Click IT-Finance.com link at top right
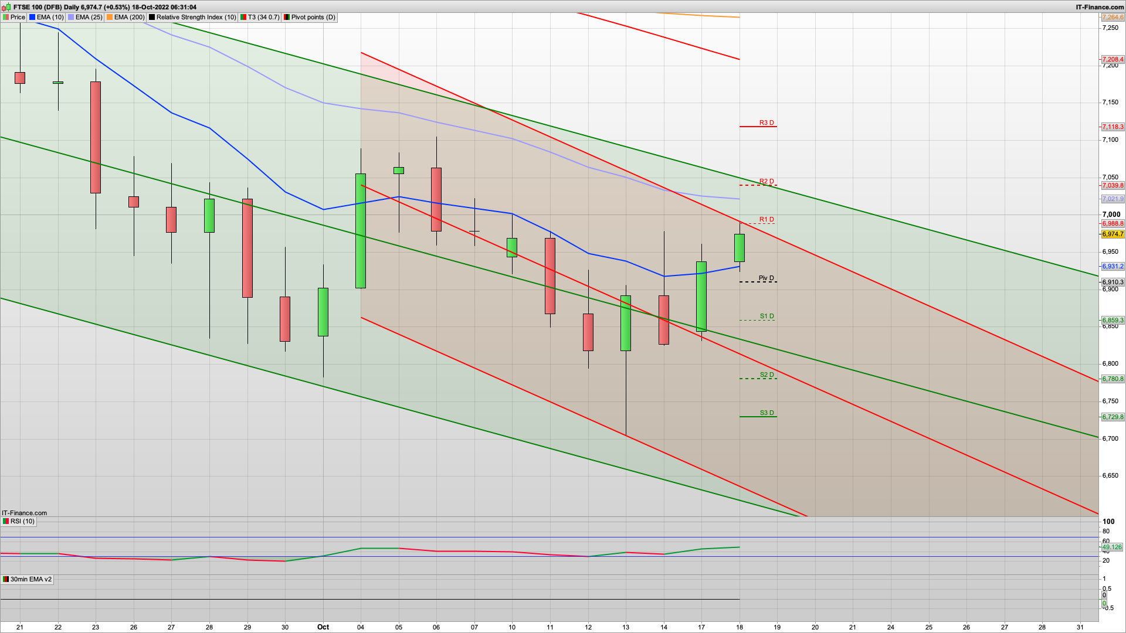The width and height of the screenshot is (1126, 633). (1100, 7)
